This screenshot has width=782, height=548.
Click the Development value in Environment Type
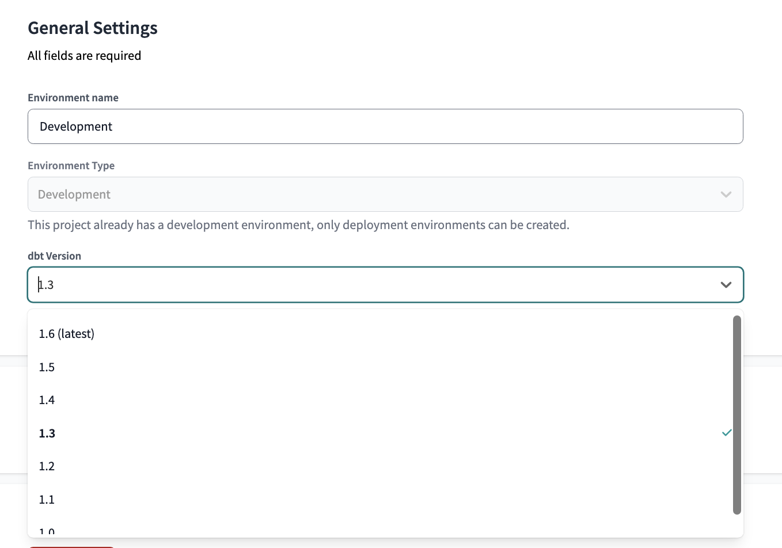click(74, 194)
